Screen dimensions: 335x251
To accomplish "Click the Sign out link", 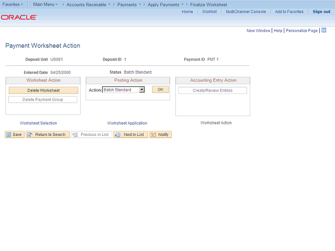I will [321, 12].
